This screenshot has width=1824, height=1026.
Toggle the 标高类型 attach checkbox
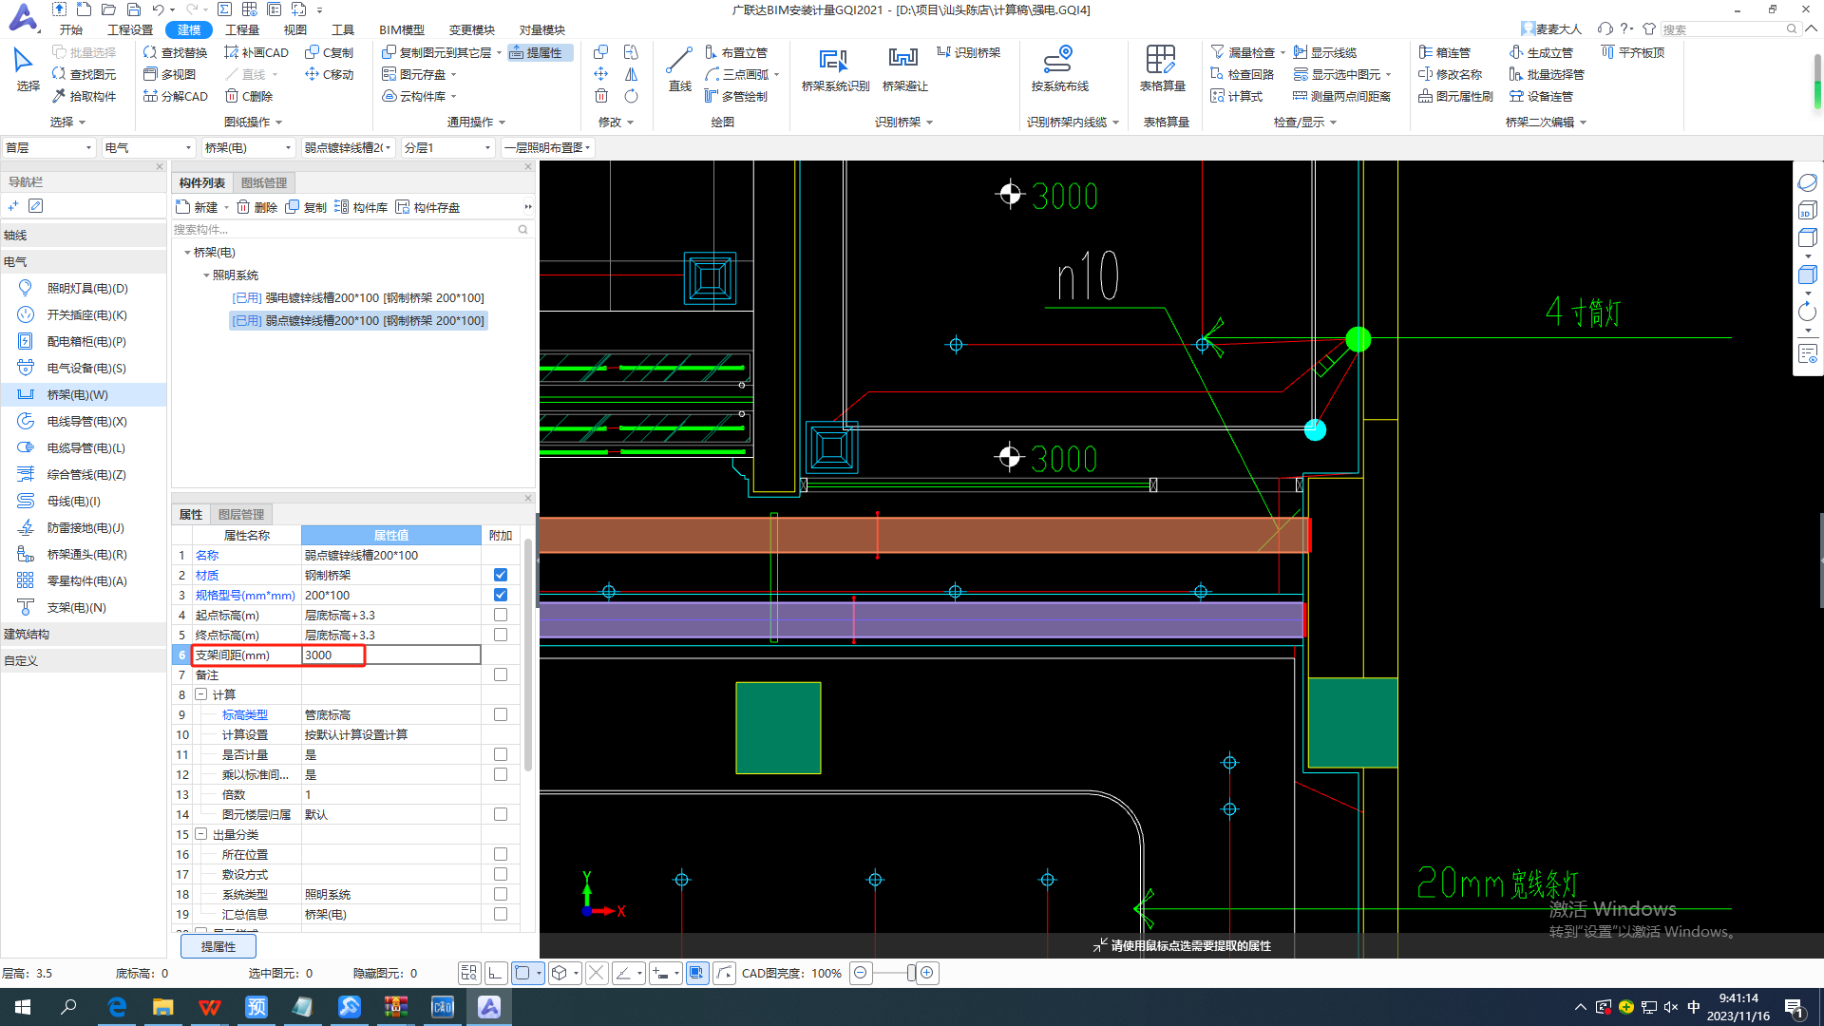pyautogui.click(x=501, y=714)
